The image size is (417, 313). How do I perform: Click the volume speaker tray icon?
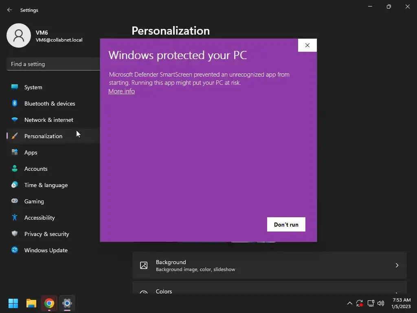point(381,303)
